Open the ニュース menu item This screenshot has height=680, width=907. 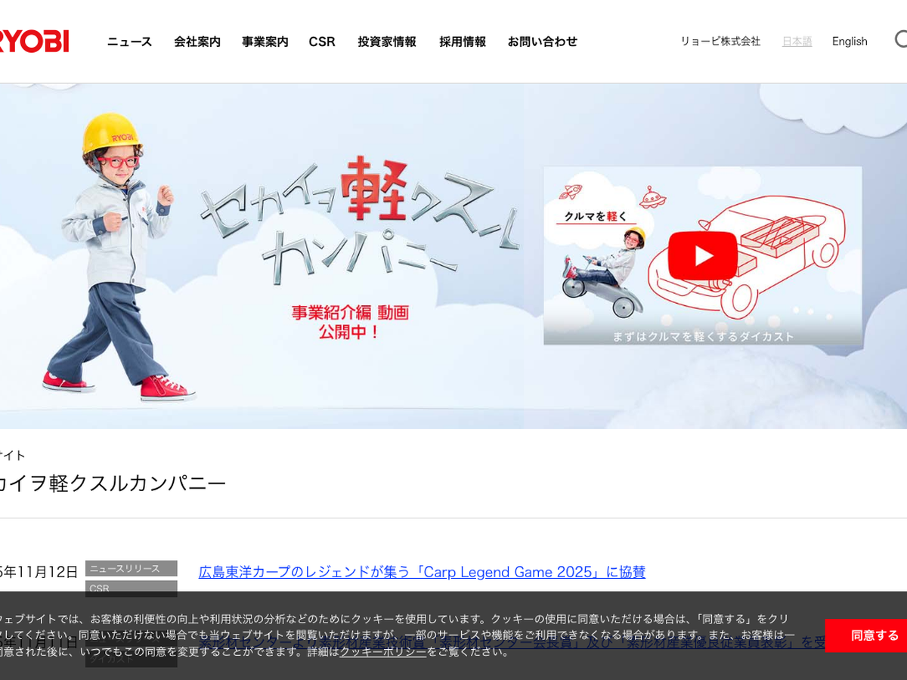pos(129,42)
